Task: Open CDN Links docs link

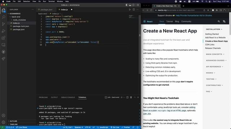Action: (210, 44)
